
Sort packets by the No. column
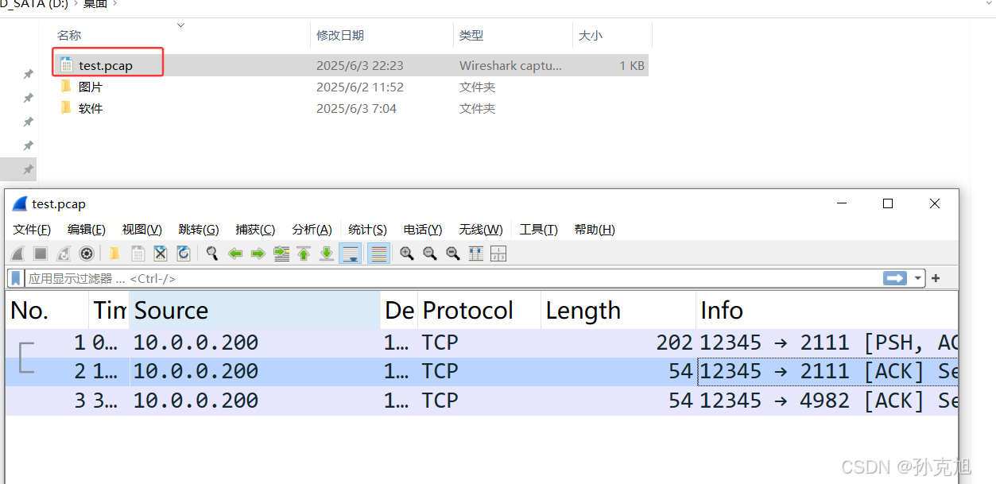(x=47, y=310)
